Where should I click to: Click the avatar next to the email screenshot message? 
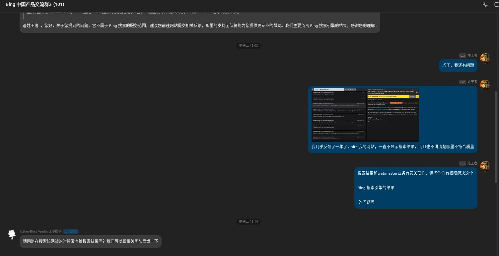pos(485,85)
